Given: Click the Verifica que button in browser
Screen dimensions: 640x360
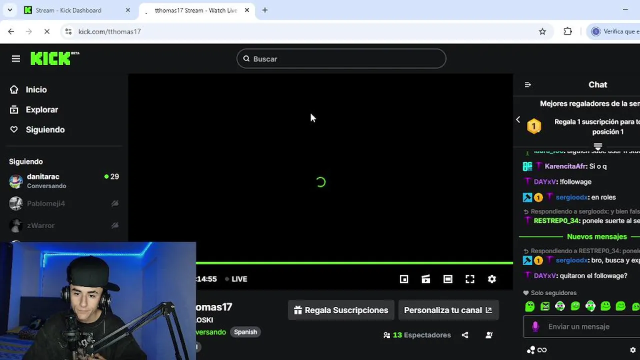Looking at the screenshot, I should 614,31.
